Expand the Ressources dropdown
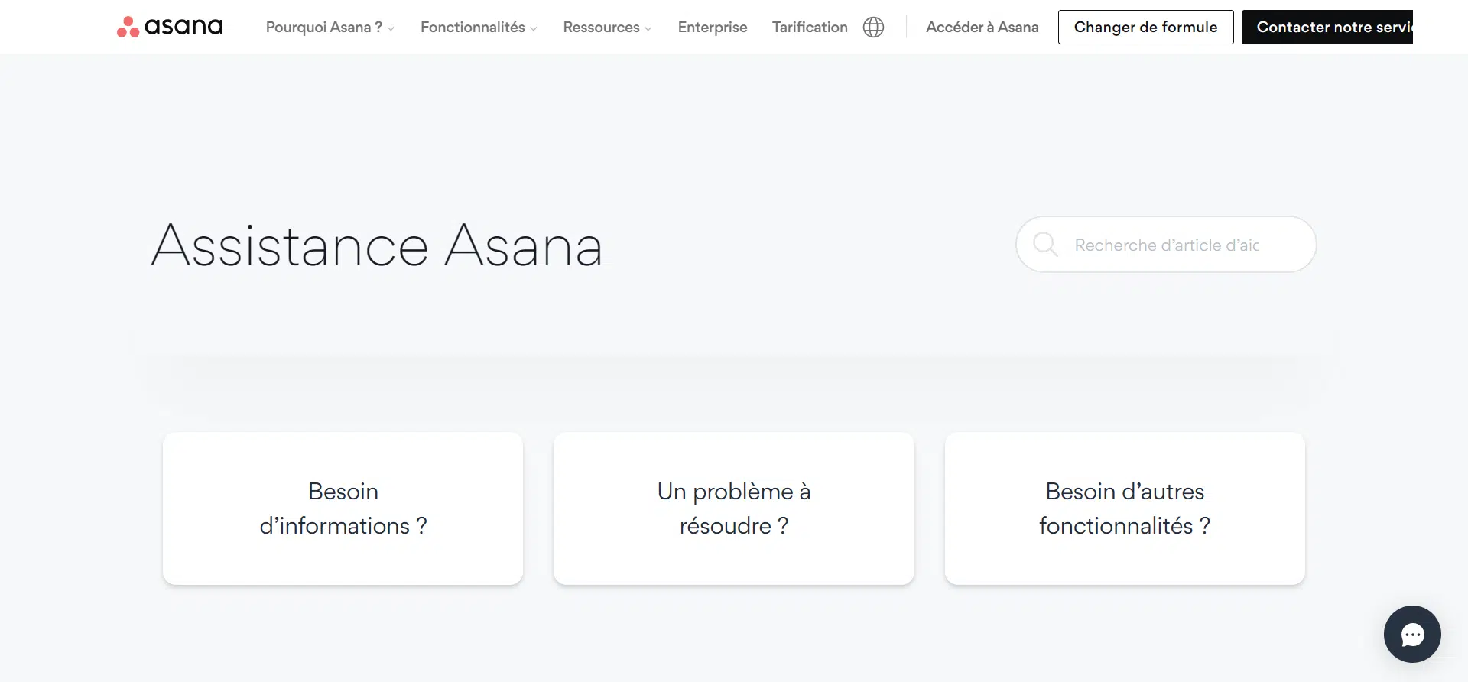This screenshot has width=1468, height=682. [x=601, y=27]
